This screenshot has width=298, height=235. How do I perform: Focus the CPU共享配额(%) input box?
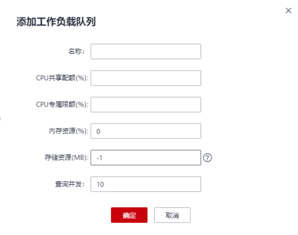click(146, 78)
